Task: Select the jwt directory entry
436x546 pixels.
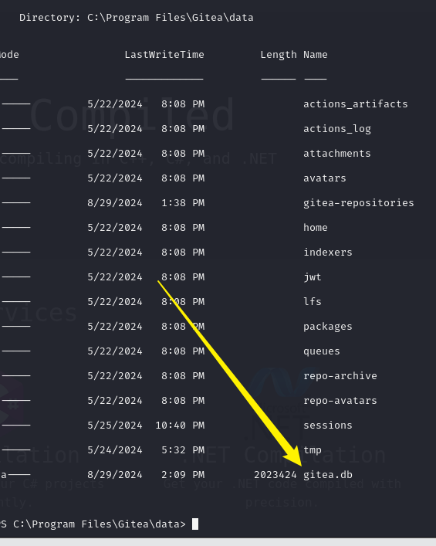Action: (312, 277)
